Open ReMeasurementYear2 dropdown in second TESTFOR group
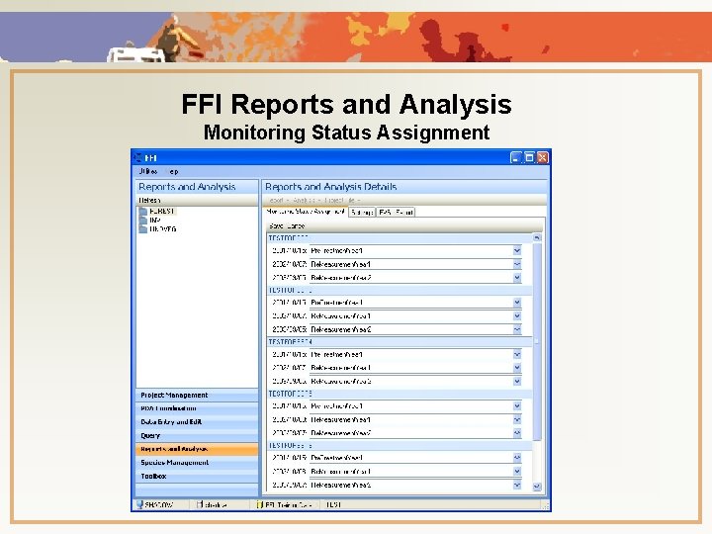The image size is (712, 534). click(517, 329)
